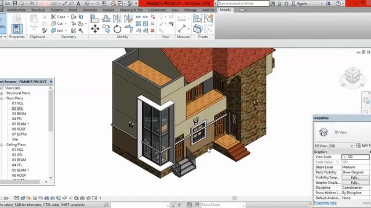
Task: Click the red Delete X tool
Action: coord(152,31)
